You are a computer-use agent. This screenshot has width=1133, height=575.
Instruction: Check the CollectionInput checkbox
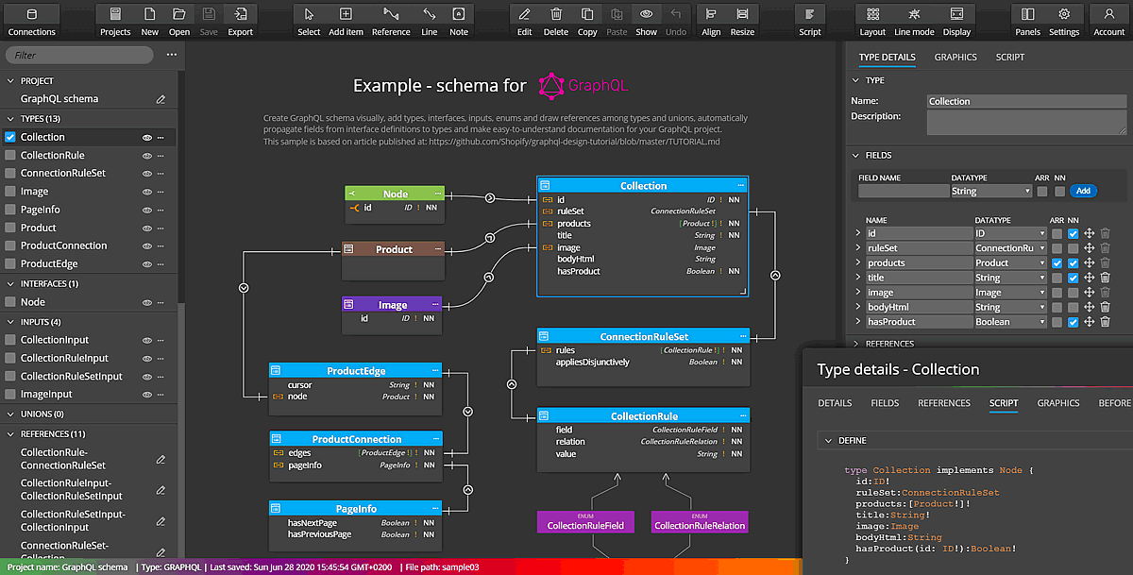click(10, 340)
